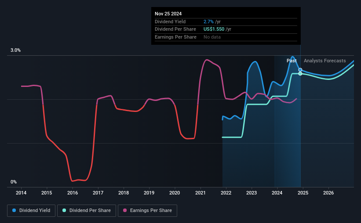
Task: Select the teal Dividend Per Share data marker
Action: (x=300, y=74)
